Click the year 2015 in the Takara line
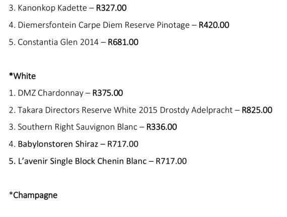The image size is (287, 217). tap(148, 110)
